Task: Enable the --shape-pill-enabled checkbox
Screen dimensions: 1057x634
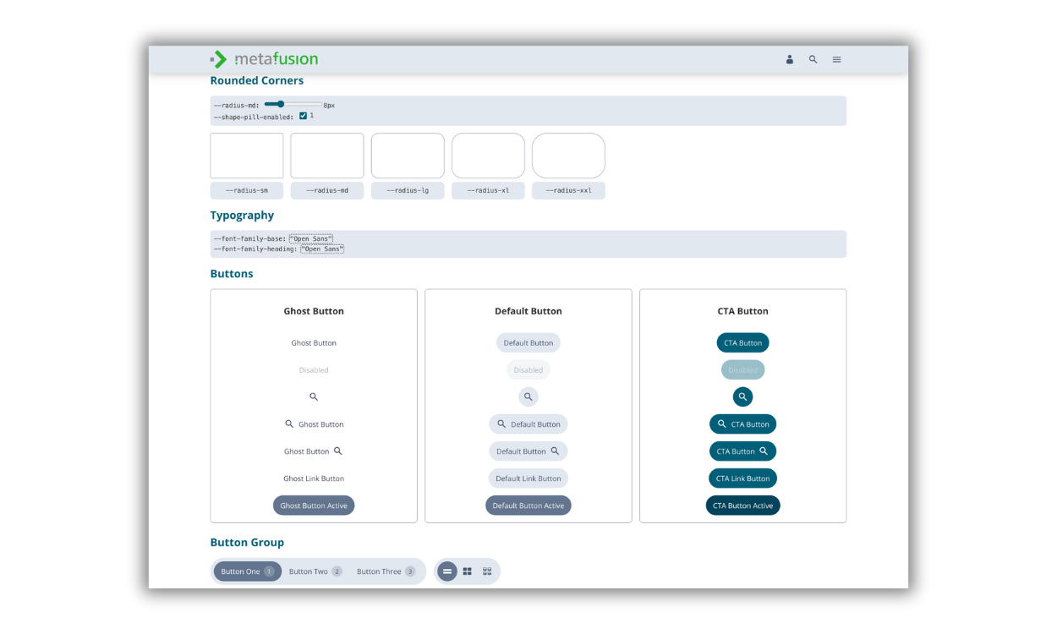Action: (x=303, y=115)
